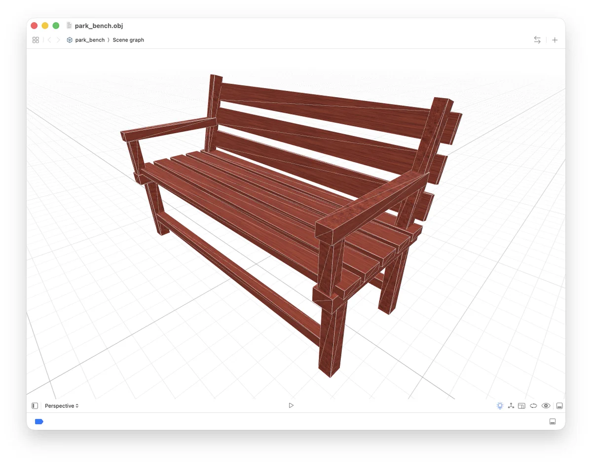Image resolution: width=592 pixels, height=465 pixels.
Task: Zoom the window with green button
Action: [x=56, y=26]
